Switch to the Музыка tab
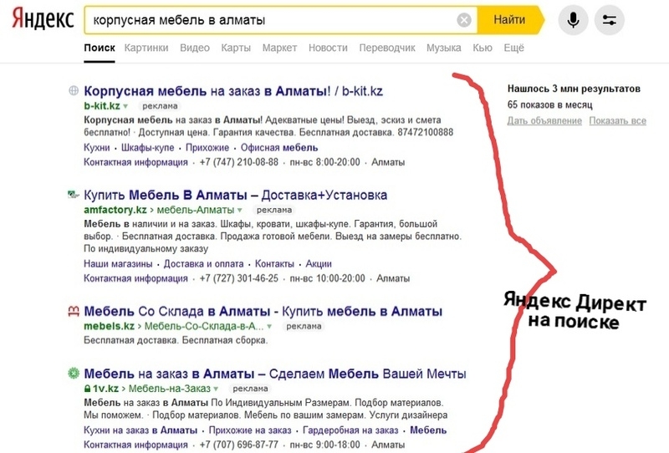The image size is (669, 453). pyautogui.click(x=444, y=48)
